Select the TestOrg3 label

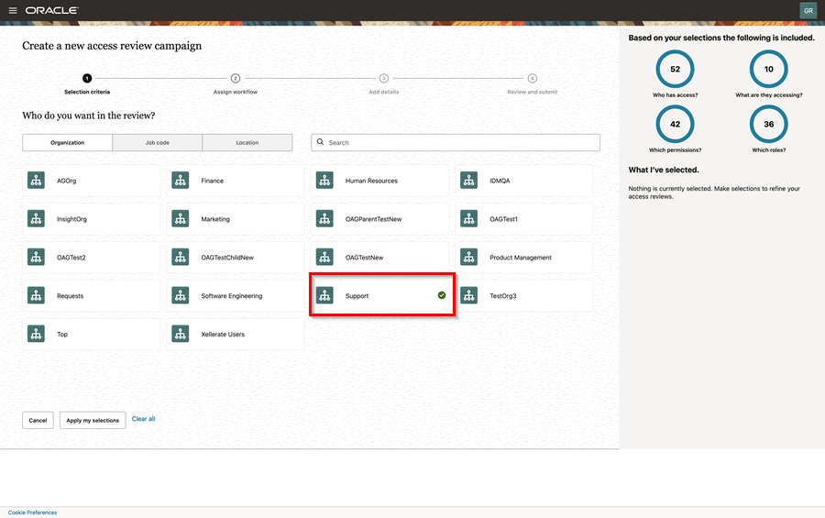tap(503, 296)
